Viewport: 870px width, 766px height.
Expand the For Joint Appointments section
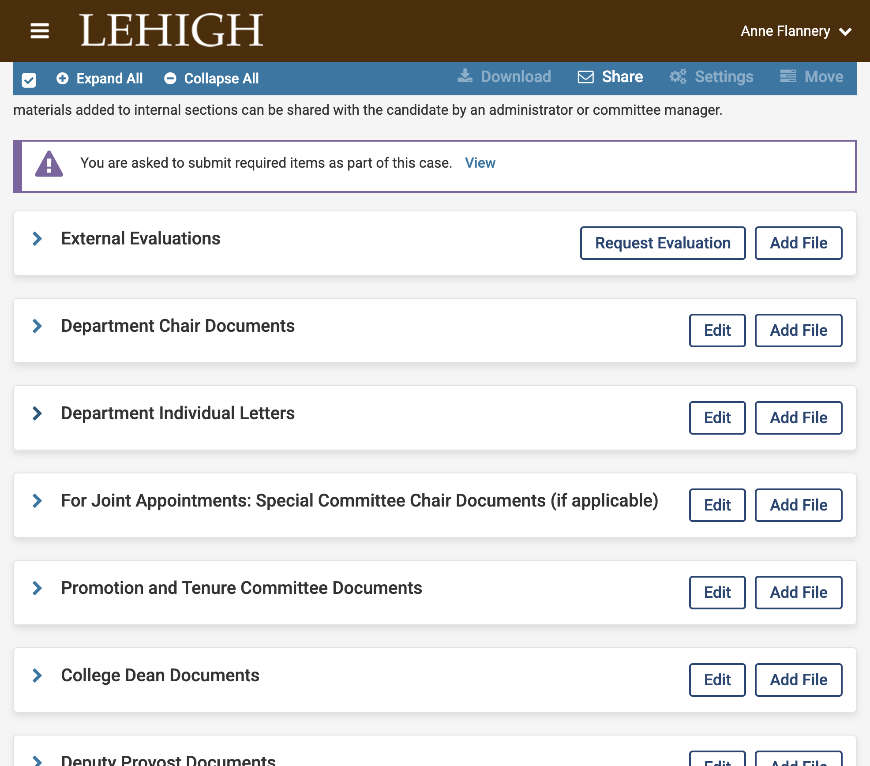click(37, 501)
